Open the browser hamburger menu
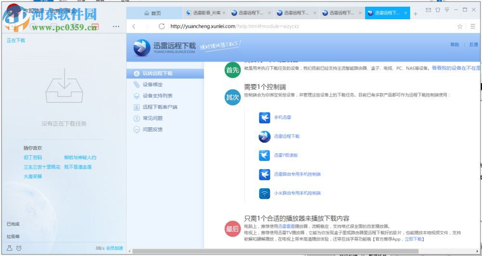This screenshot has width=482, height=256. [x=473, y=26]
